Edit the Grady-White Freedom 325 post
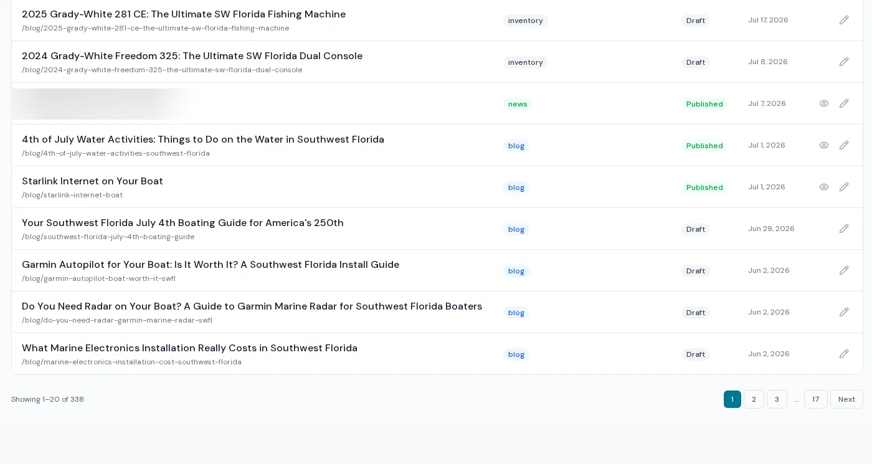This screenshot has height=464, width=872. pos(844,62)
